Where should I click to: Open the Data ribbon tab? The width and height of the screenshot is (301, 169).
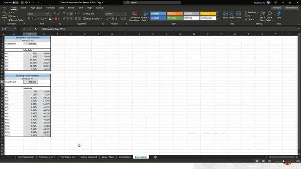(62, 8)
